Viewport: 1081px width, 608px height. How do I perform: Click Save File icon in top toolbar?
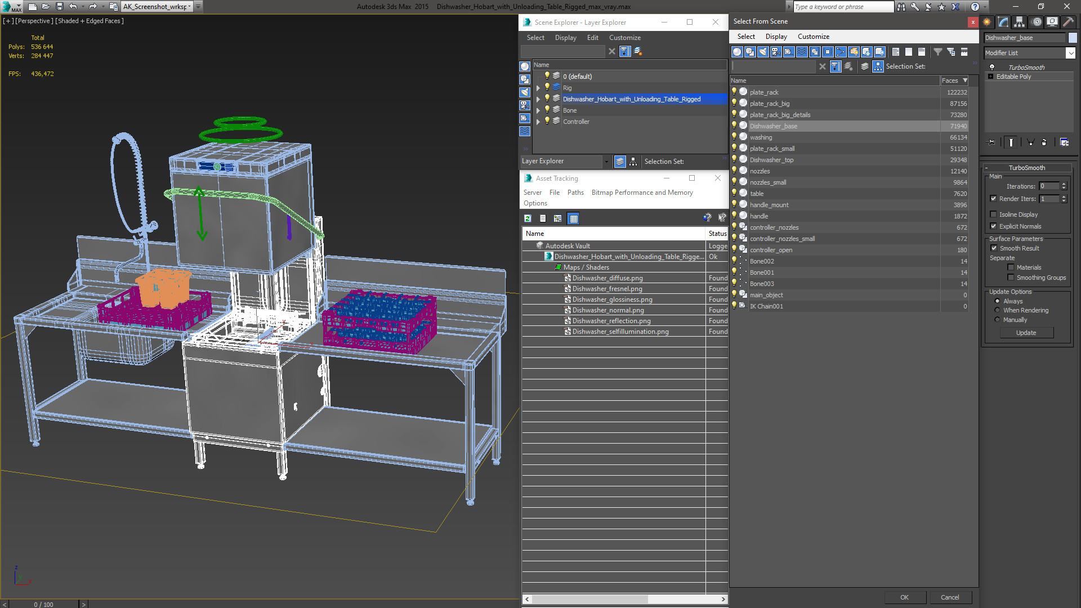pos(59,7)
